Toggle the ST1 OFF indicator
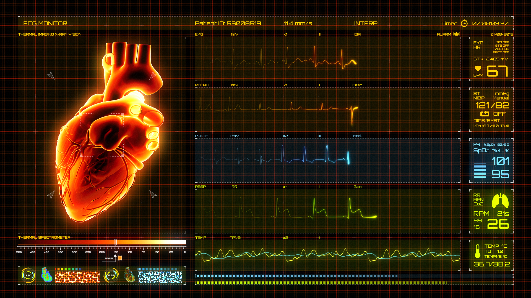The image size is (531, 298). 503,42
